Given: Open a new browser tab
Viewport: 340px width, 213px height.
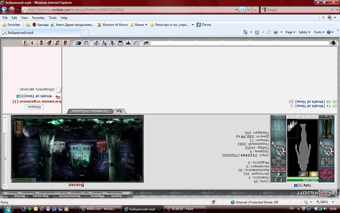Looking at the screenshot, I should 84,33.
